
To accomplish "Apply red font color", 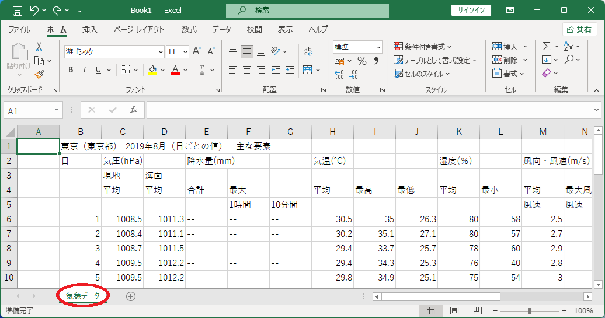I will click(x=175, y=70).
